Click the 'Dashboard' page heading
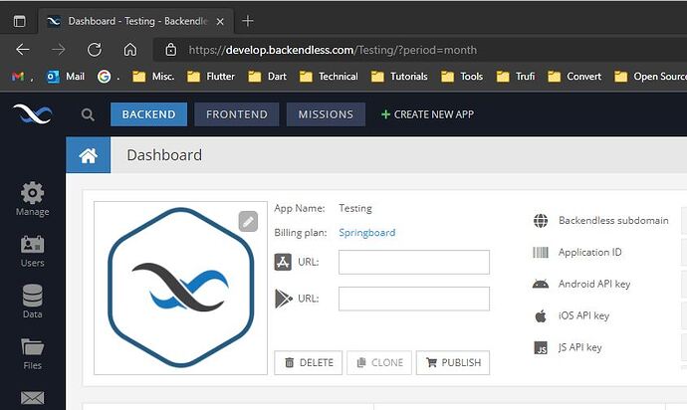The width and height of the screenshot is (687, 410). coord(164,155)
